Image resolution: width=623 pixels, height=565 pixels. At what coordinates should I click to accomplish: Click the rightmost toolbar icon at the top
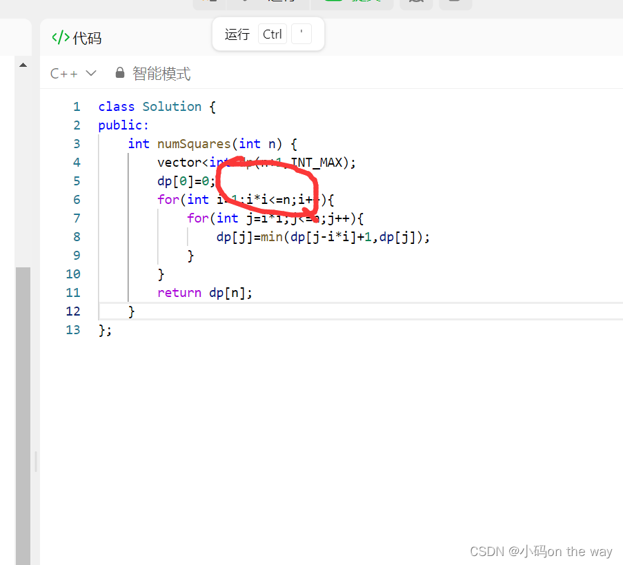(x=455, y=4)
